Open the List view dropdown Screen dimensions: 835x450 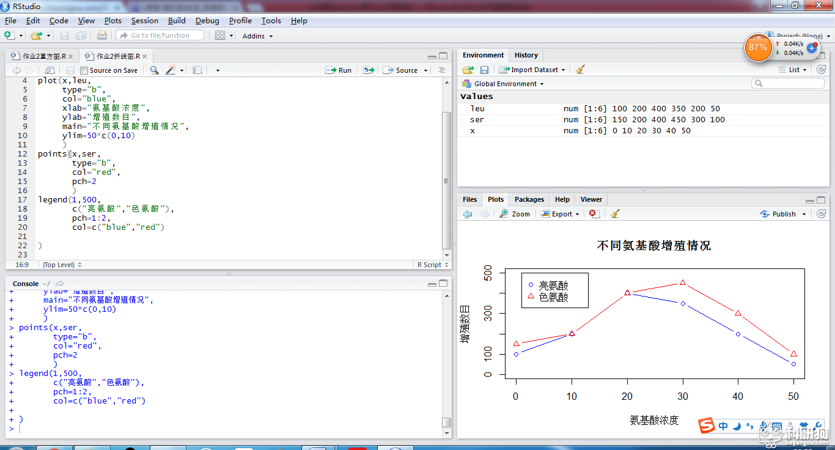pyautogui.click(x=793, y=70)
